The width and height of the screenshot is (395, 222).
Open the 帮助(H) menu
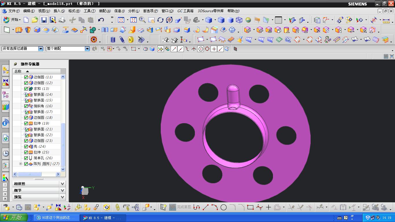tap(233, 11)
